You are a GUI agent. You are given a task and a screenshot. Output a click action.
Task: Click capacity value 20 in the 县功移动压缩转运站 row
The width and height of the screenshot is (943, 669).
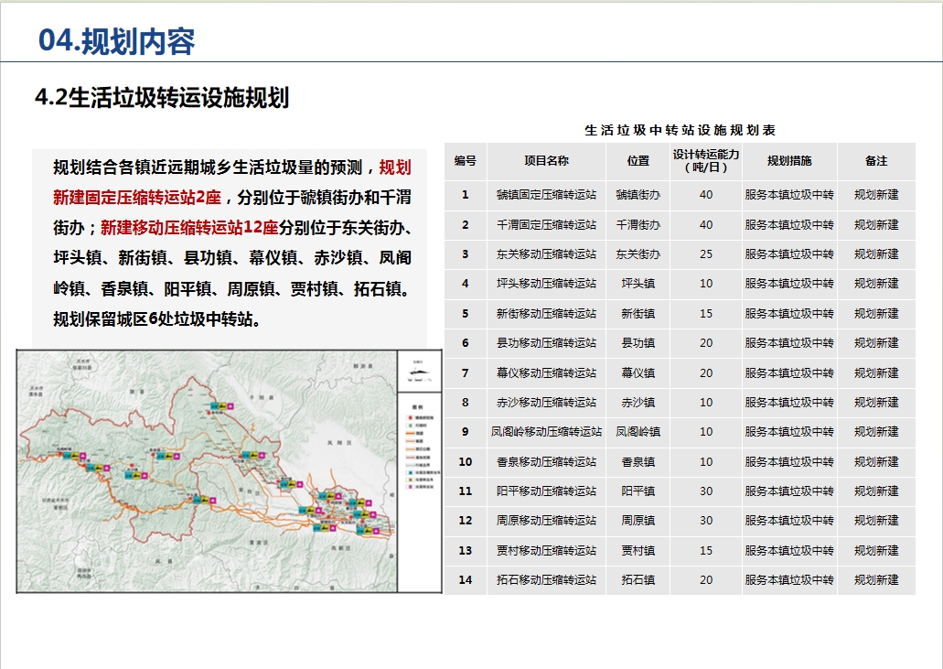click(x=706, y=343)
